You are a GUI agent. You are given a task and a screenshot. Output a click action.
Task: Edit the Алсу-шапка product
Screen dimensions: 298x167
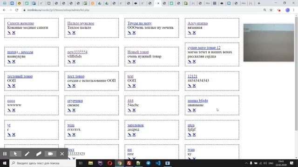pyautogui.click(x=190, y=33)
